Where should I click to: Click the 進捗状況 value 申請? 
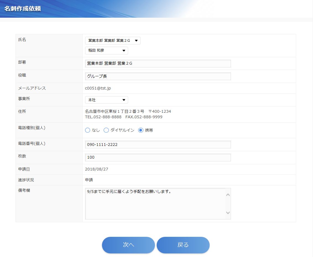tap(89, 180)
